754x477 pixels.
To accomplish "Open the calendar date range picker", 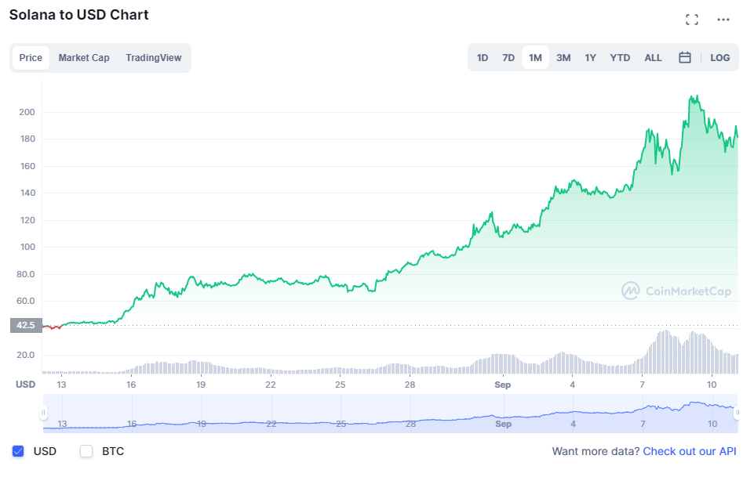I will point(685,58).
